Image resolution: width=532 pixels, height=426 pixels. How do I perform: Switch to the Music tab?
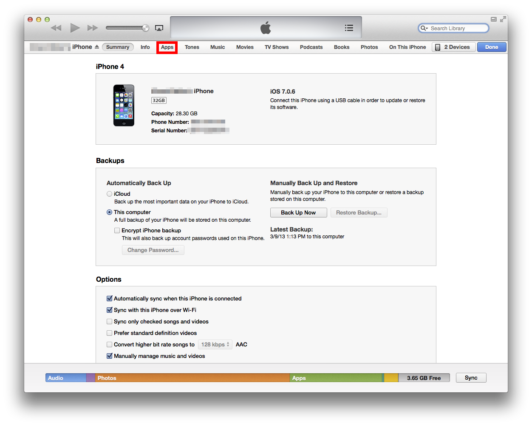tap(217, 47)
